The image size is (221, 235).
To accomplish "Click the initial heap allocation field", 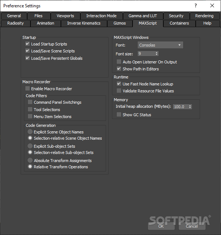I will [181, 107].
